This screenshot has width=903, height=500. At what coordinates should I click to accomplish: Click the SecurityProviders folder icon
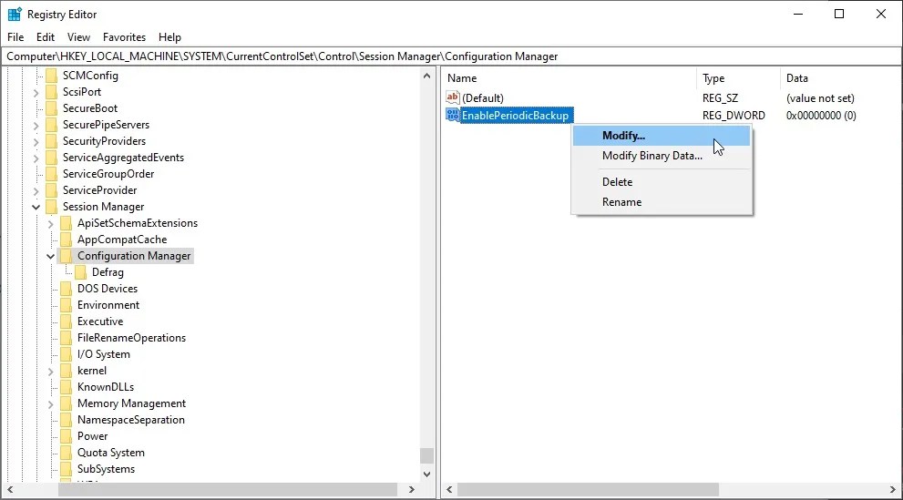pyautogui.click(x=51, y=141)
